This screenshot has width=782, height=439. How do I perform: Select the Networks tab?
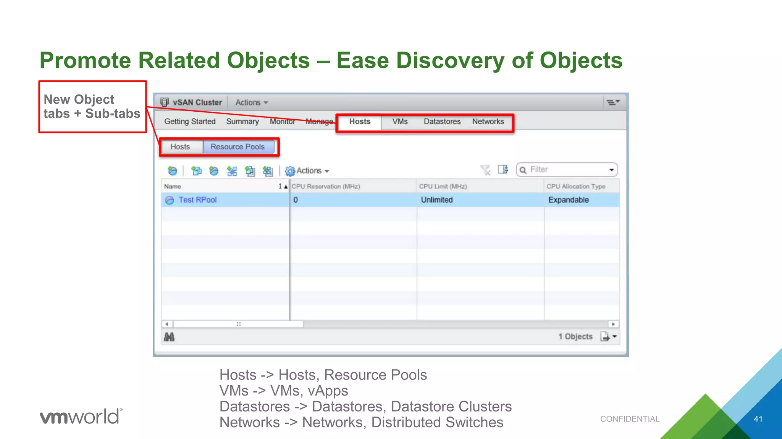pos(488,122)
